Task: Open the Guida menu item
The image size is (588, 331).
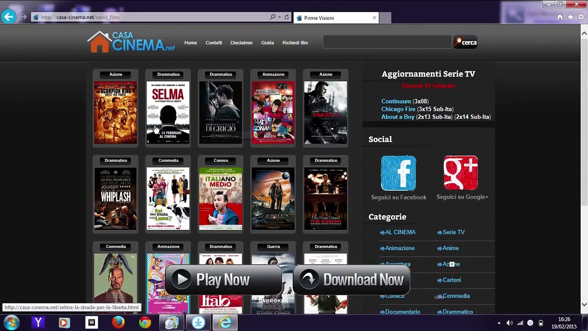Action: point(267,43)
